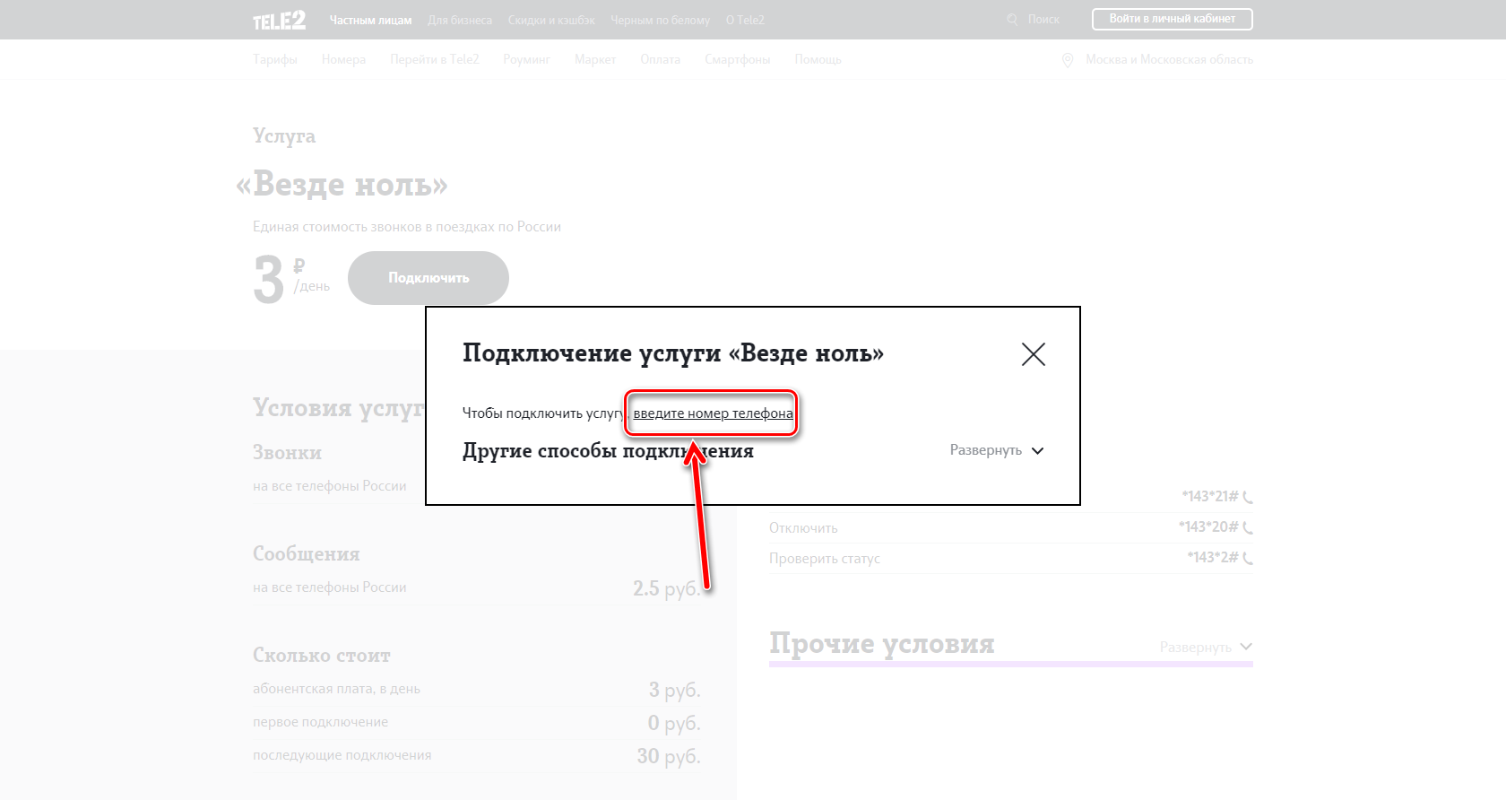Click the *143*2# USSD code
Screen dimensions: 1506x809
click(x=1213, y=558)
